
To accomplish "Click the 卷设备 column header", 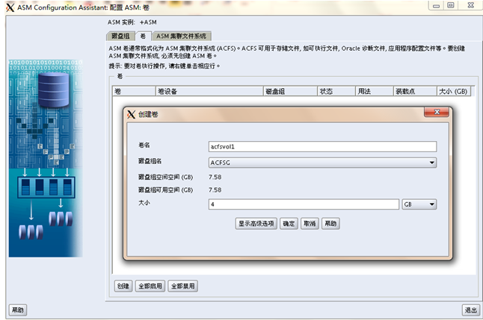I will click(209, 91).
